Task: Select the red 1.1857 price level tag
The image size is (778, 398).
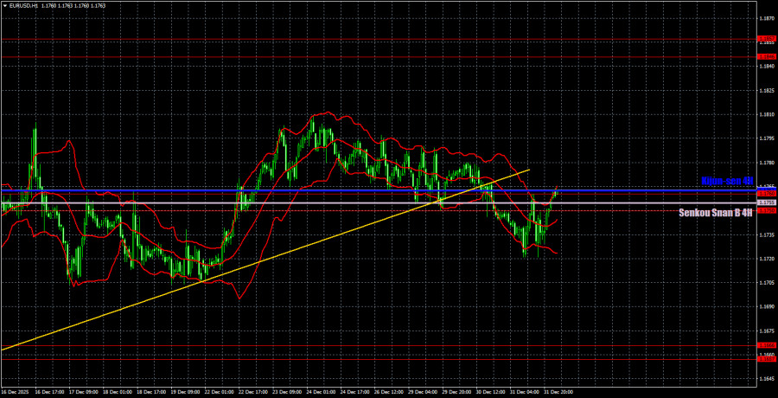Action: pos(766,39)
